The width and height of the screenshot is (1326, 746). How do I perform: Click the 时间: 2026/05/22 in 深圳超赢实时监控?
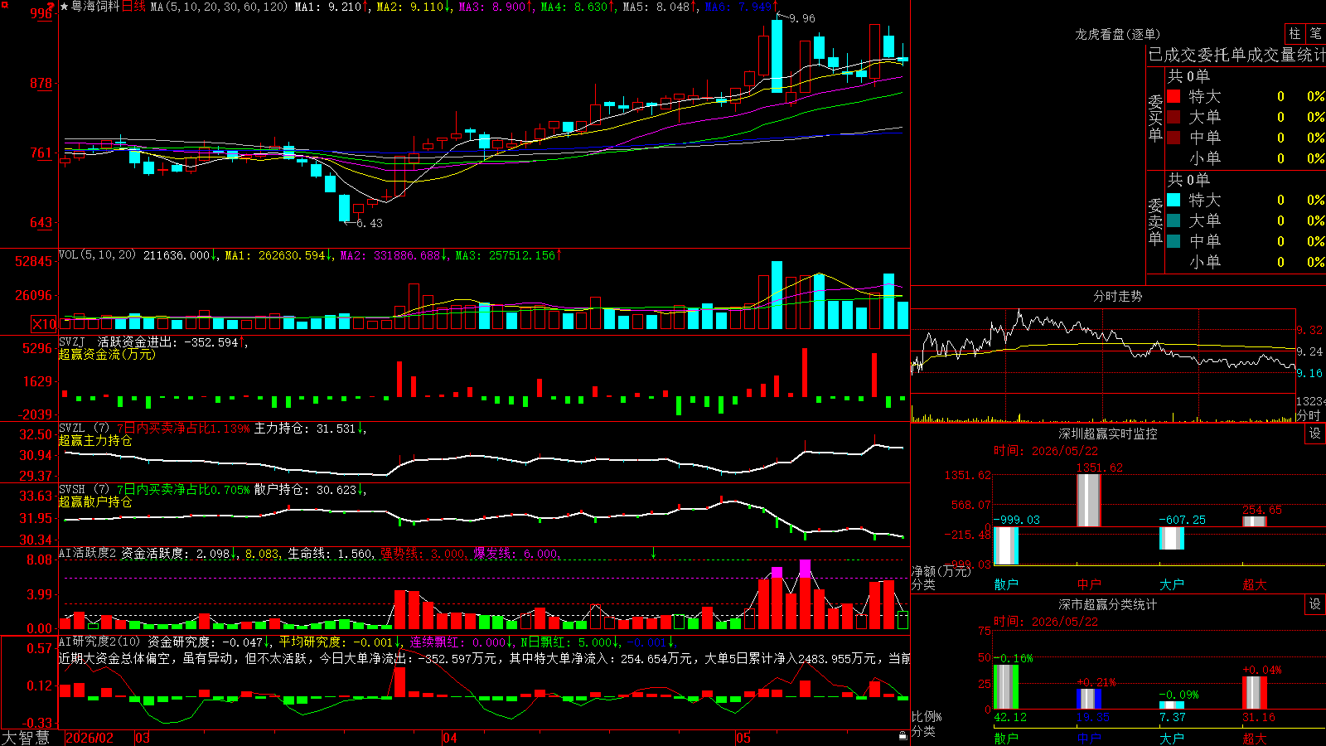pyautogui.click(x=1046, y=451)
